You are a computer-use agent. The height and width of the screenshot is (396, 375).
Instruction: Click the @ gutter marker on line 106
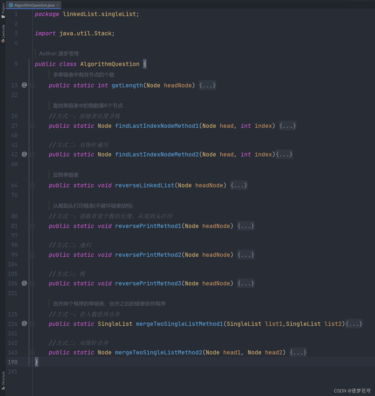(24, 283)
